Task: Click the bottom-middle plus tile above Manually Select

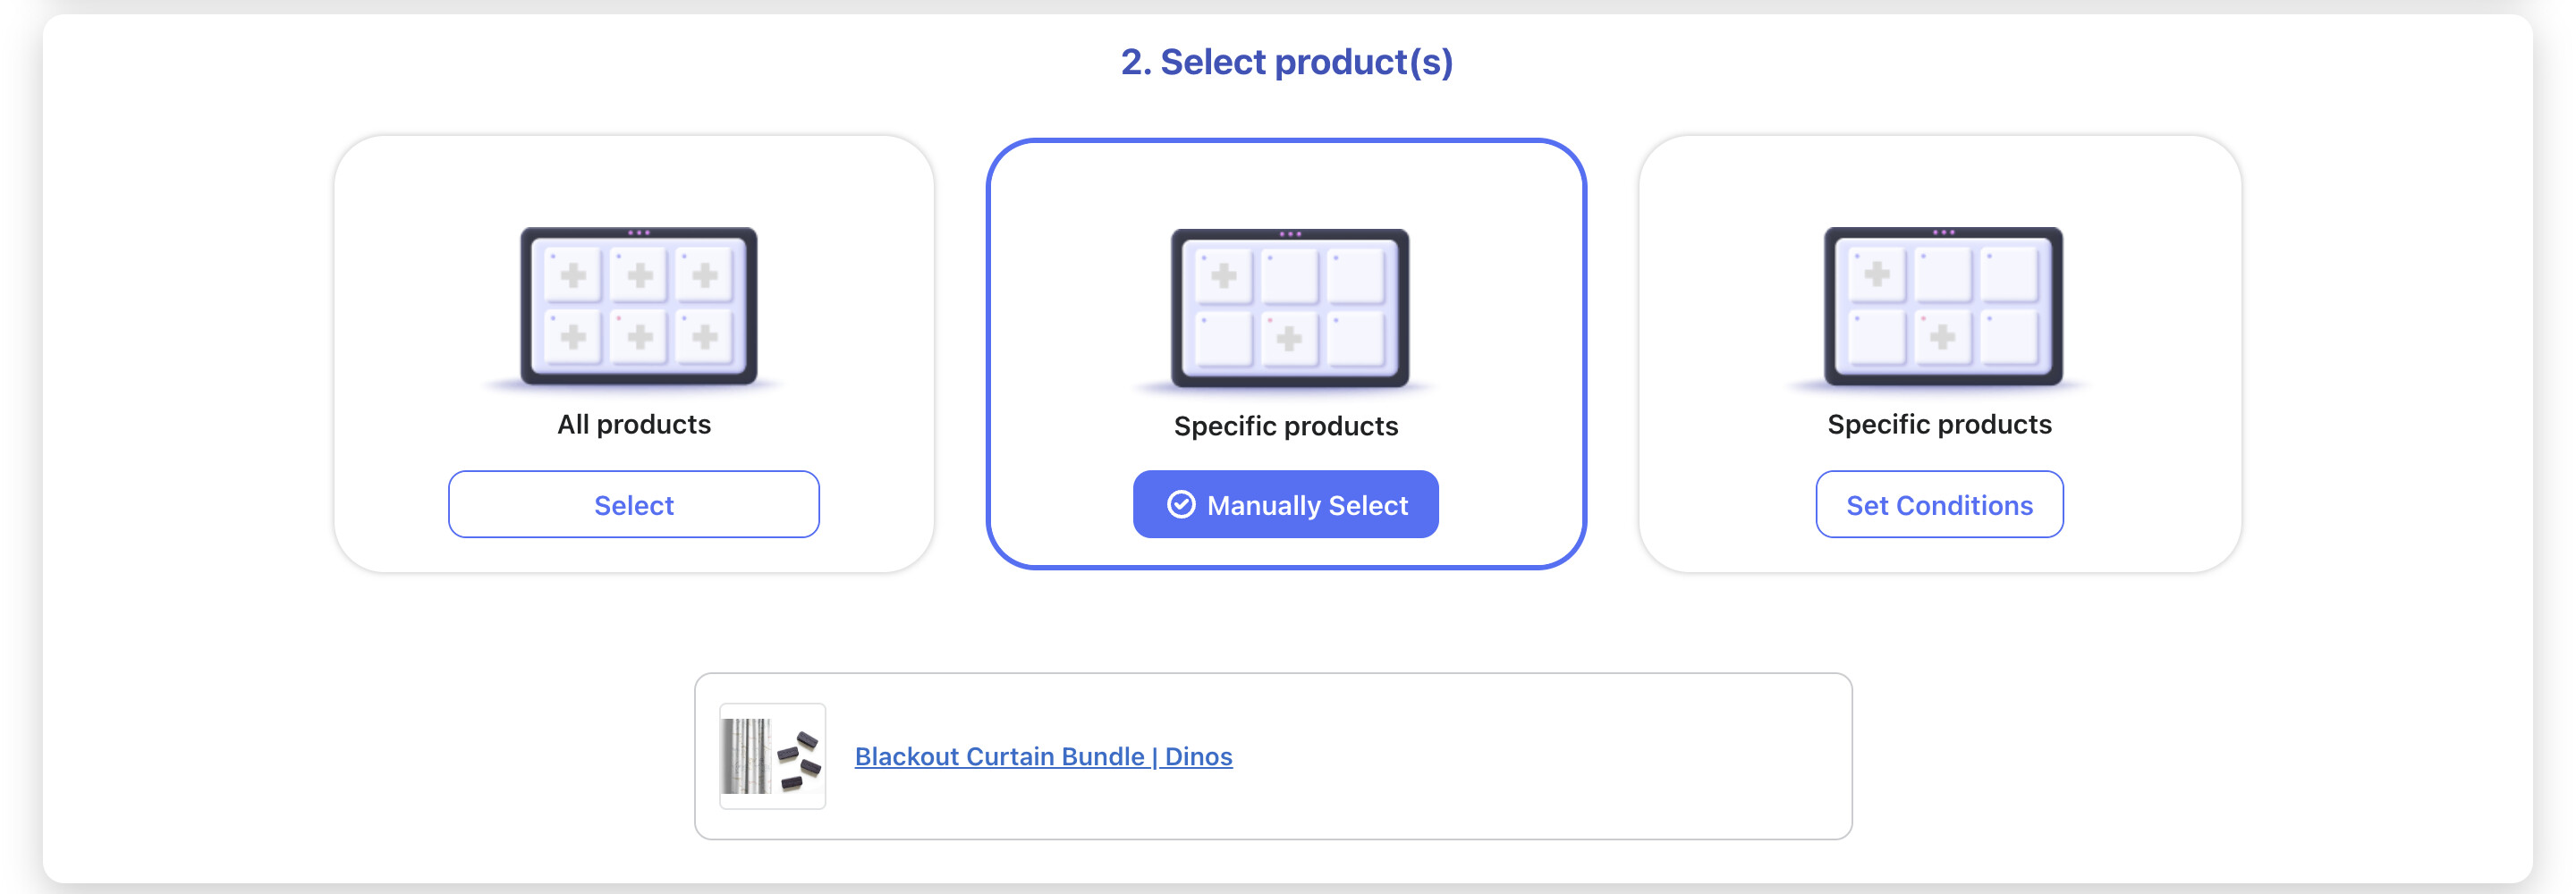Action: 1289,338
